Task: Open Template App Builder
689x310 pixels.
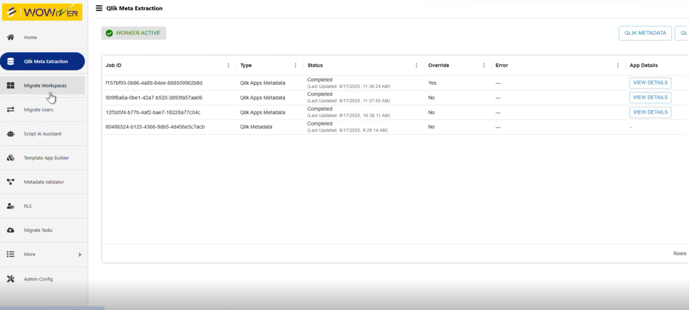Action: tap(42, 158)
